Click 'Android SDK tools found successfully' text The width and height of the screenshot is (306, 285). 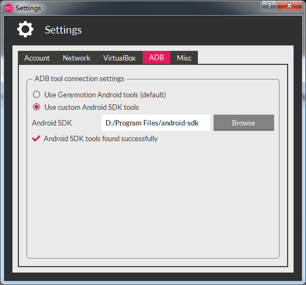pos(101,138)
